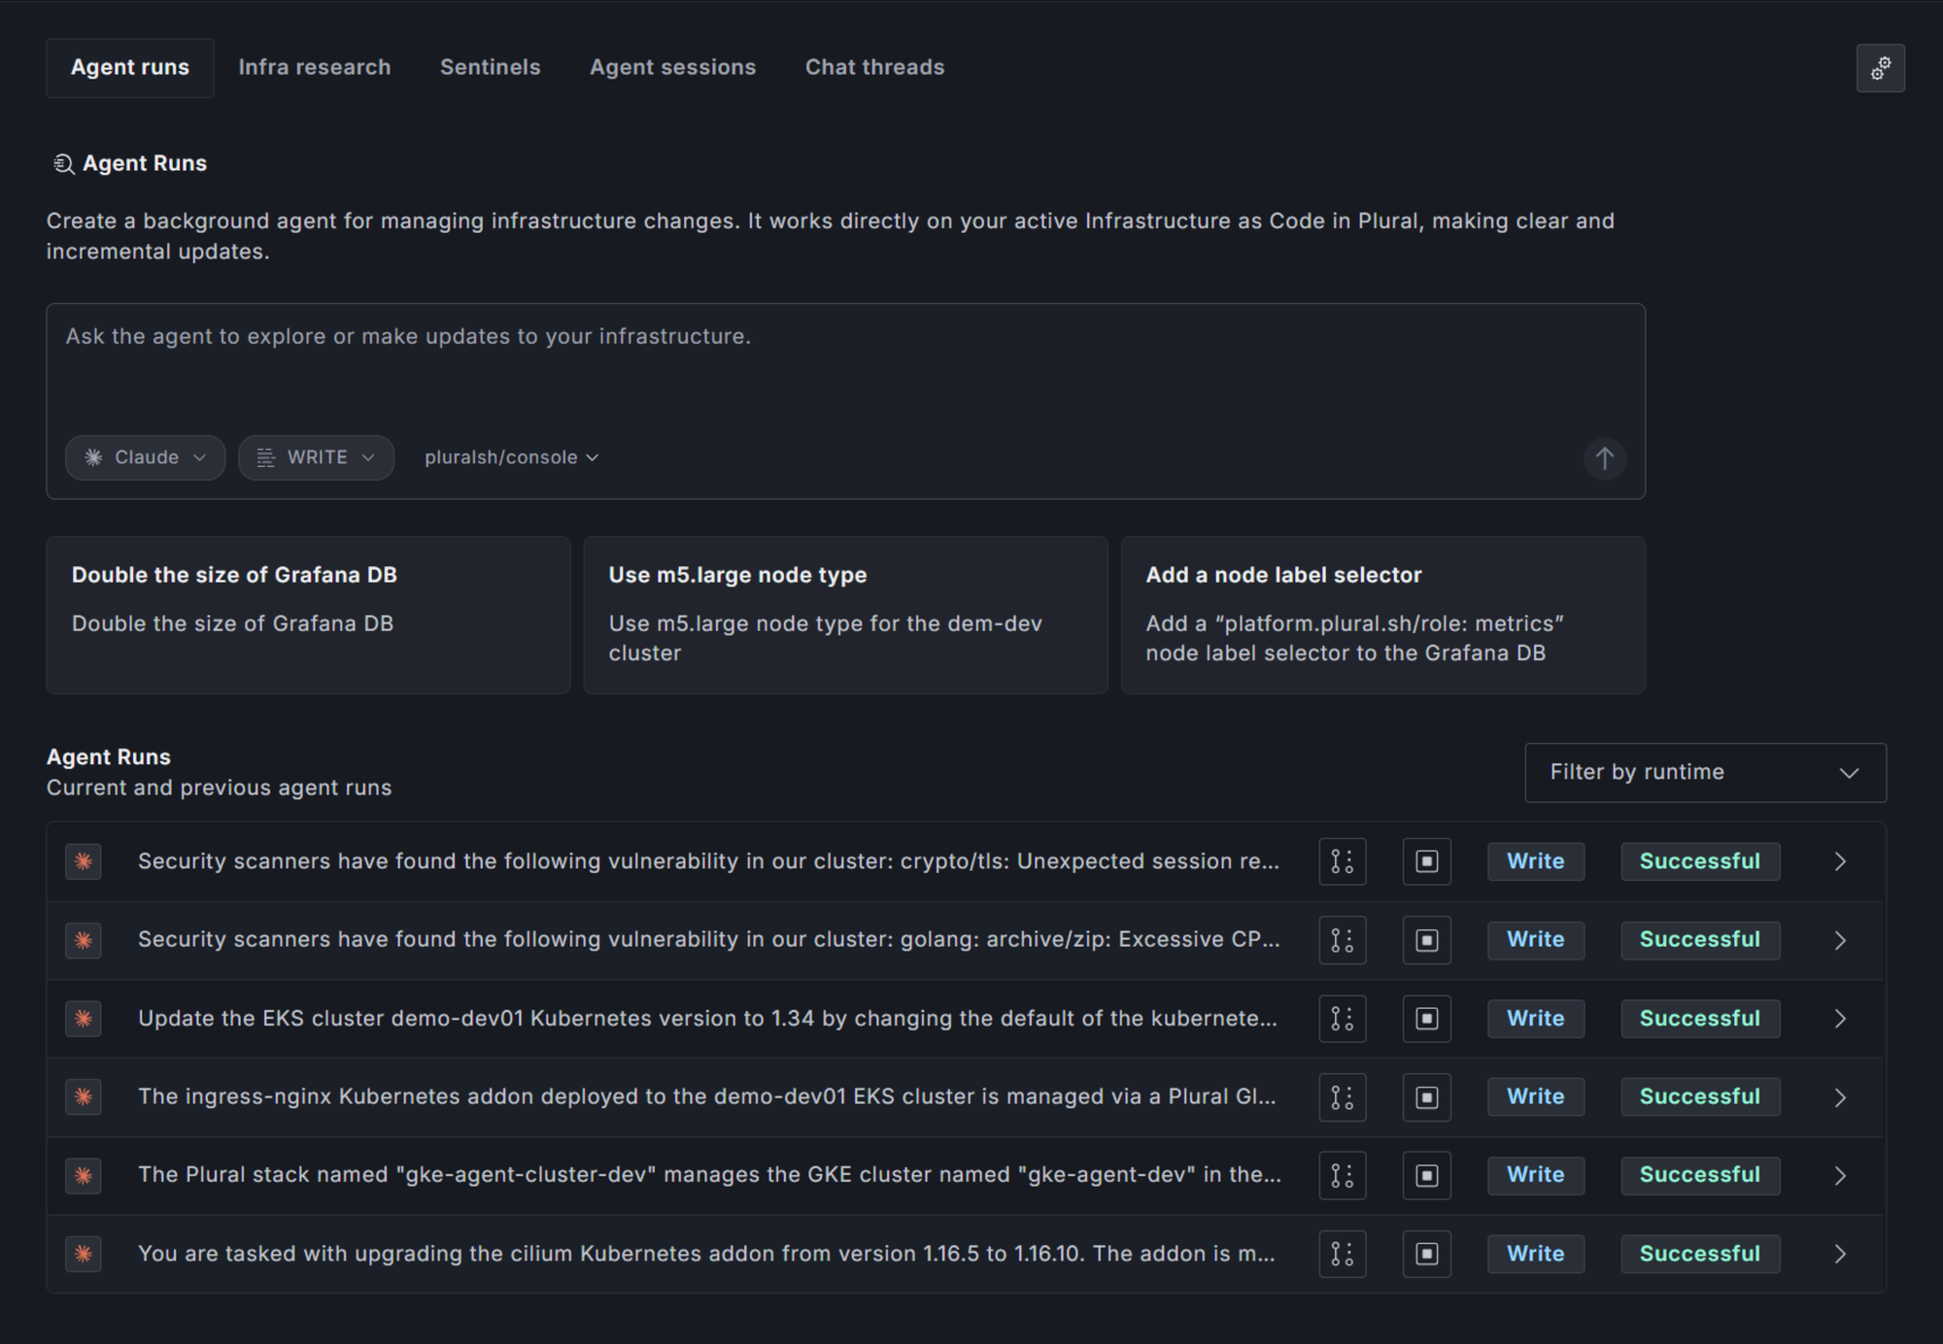Expand Filter by runtime dropdown

click(x=1705, y=773)
